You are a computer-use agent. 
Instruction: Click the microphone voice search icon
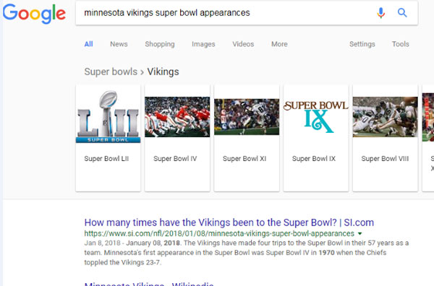[x=381, y=13]
